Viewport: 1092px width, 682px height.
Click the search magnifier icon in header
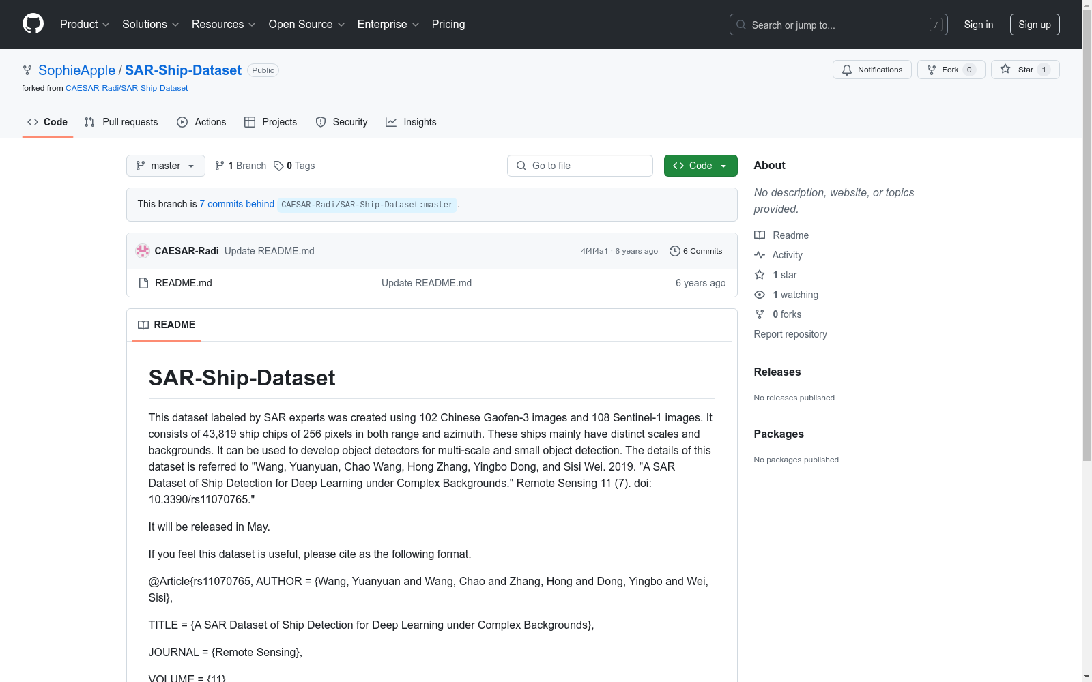741,25
